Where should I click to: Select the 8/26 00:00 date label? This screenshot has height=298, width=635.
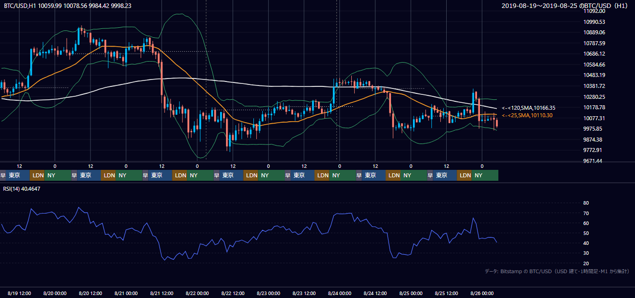[x=482, y=294]
